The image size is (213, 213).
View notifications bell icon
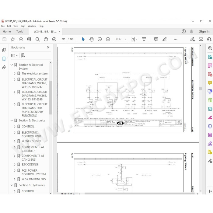pos(191,31)
